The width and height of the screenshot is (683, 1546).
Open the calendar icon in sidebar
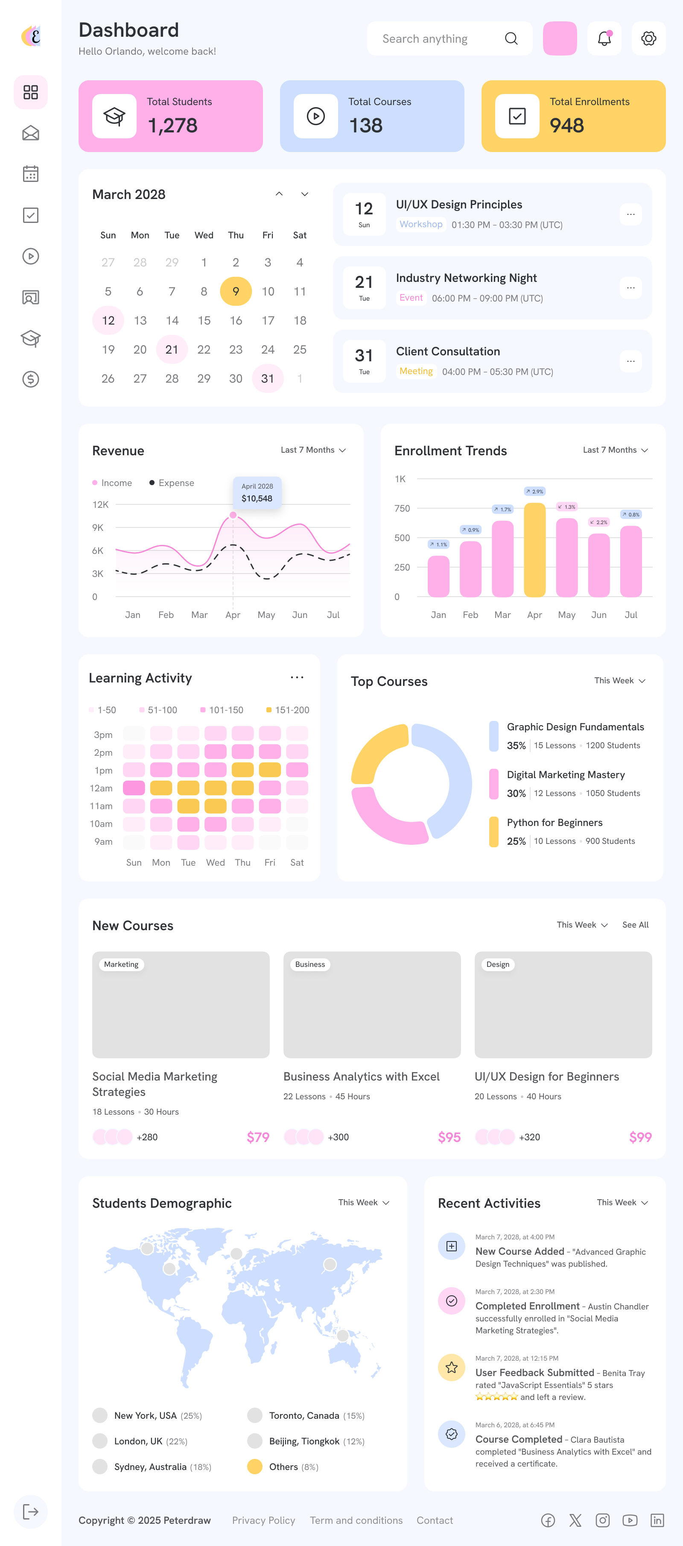31,174
